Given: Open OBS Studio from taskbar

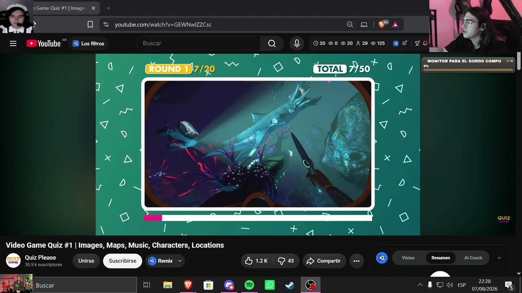Looking at the screenshot, I should 310,285.
